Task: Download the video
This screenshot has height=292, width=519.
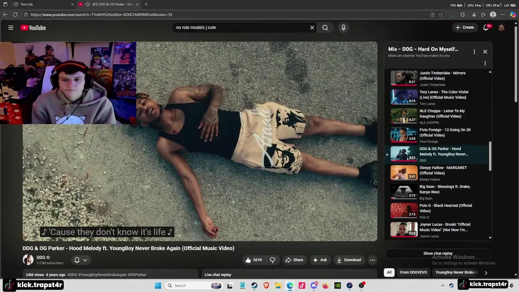Action: (x=349, y=260)
